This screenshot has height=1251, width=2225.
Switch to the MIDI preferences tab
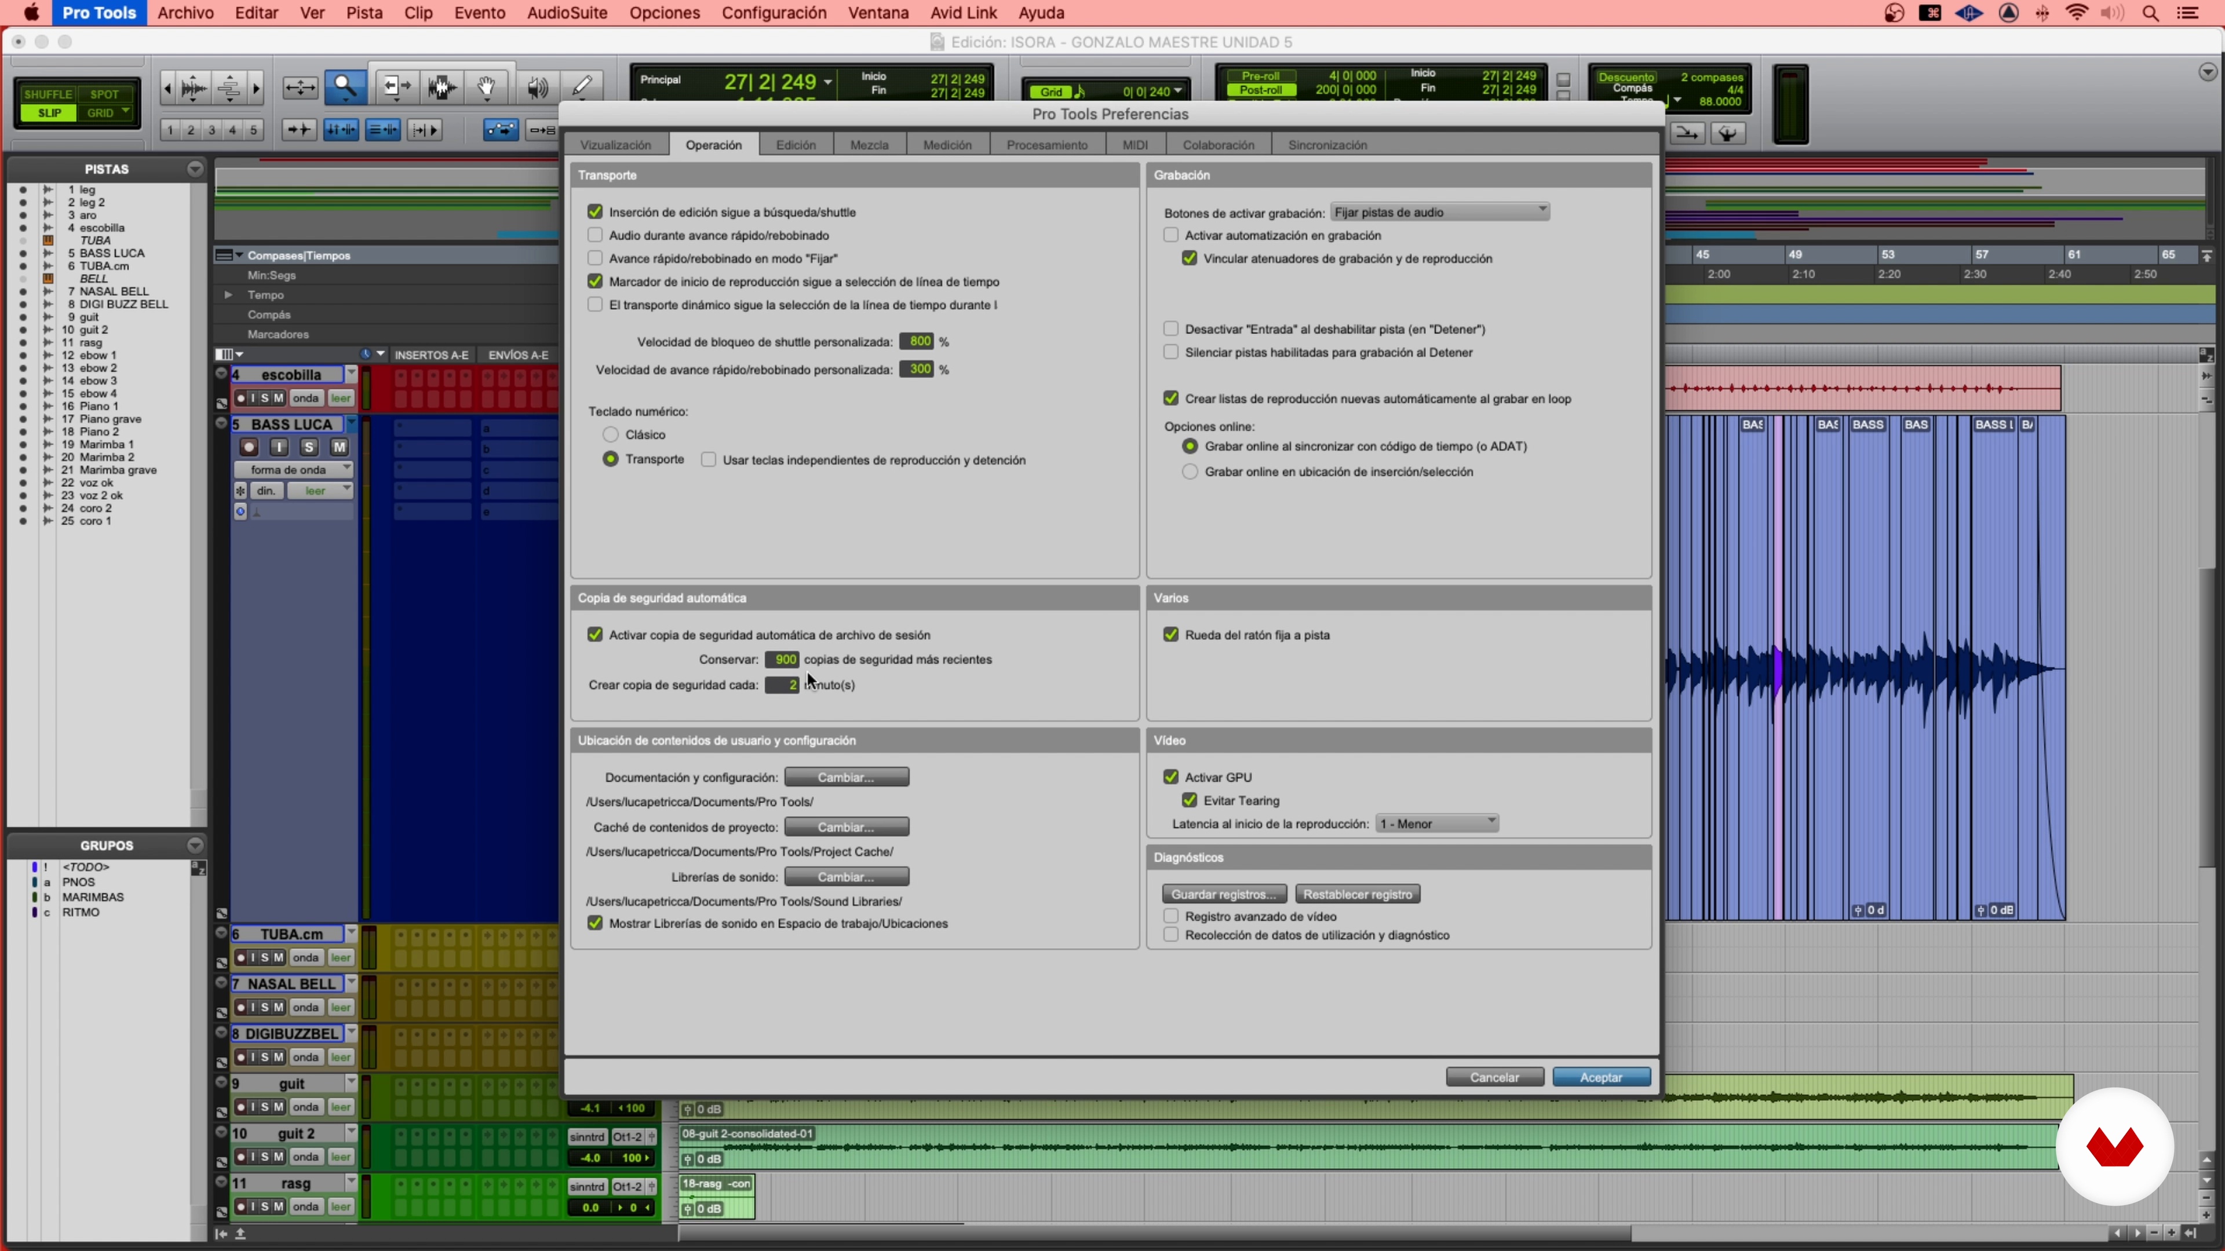(1135, 145)
